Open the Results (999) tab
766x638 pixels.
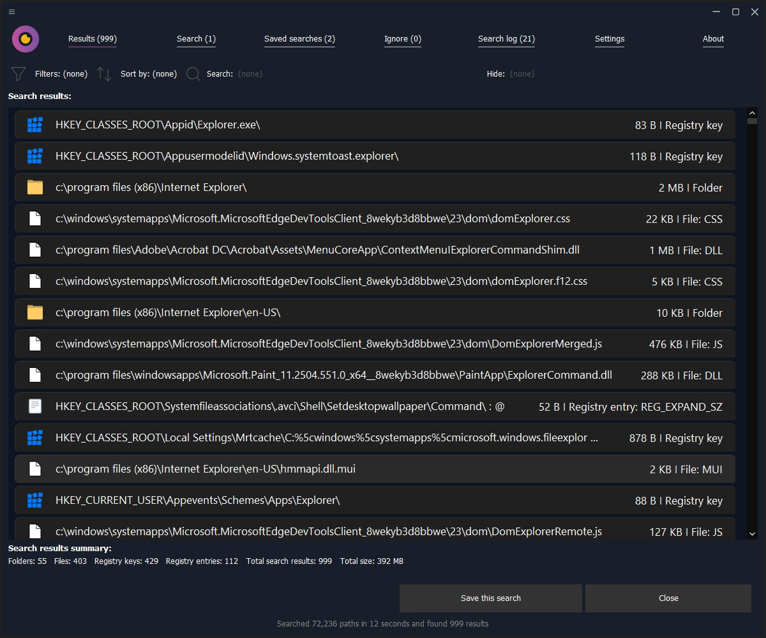pyautogui.click(x=93, y=39)
